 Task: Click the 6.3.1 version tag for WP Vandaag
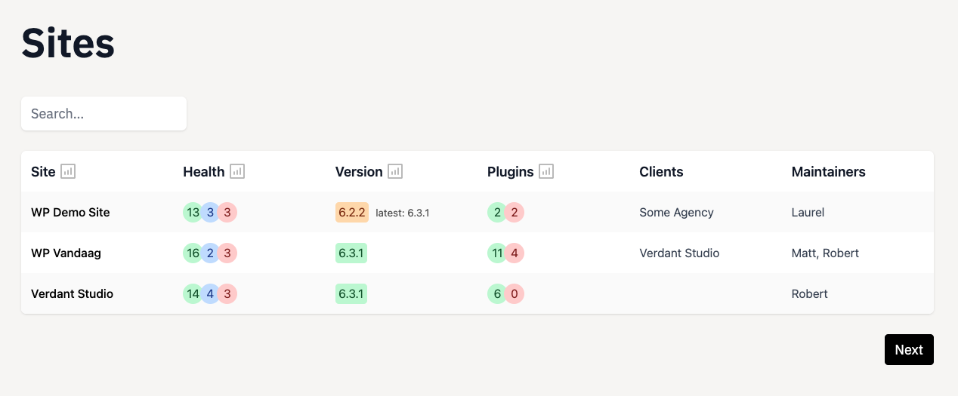point(351,253)
